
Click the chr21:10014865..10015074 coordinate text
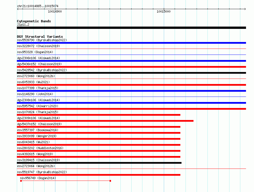tap(38, 6)
